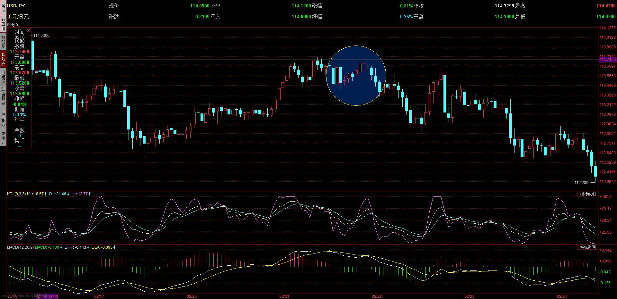The image size is (617, 299).
Task: Click the KDJ(9,3,3) indicator label
Action: tap(16, 194)
